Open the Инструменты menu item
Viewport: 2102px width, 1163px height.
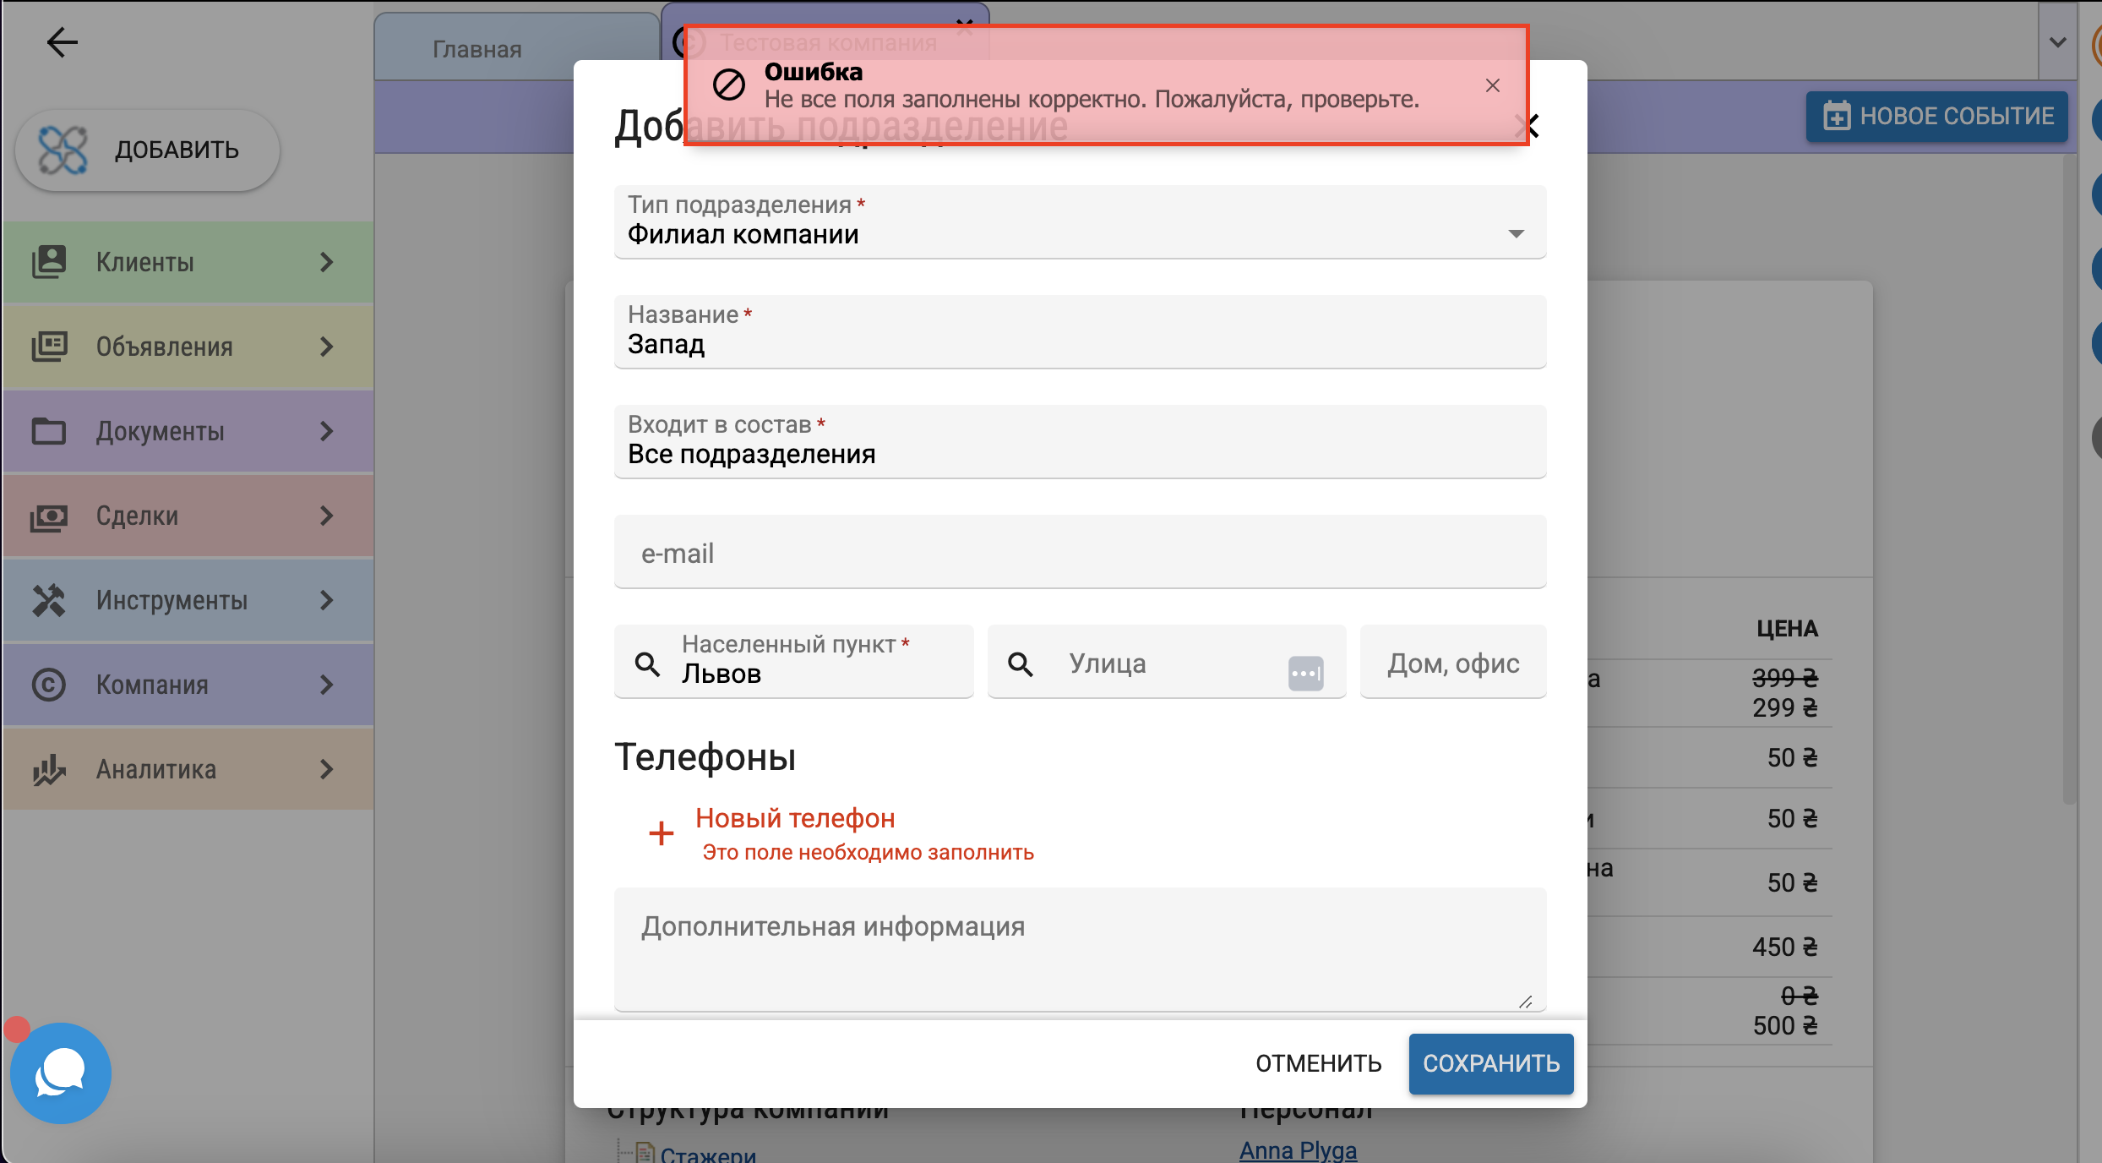[188, 600]
